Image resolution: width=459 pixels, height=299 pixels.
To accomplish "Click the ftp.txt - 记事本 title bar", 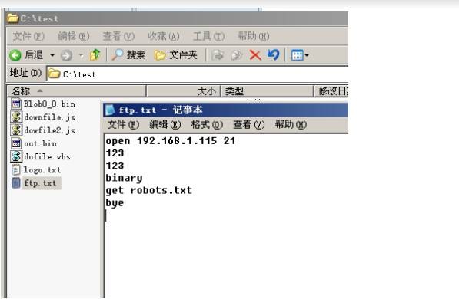I will coord(225,110).
